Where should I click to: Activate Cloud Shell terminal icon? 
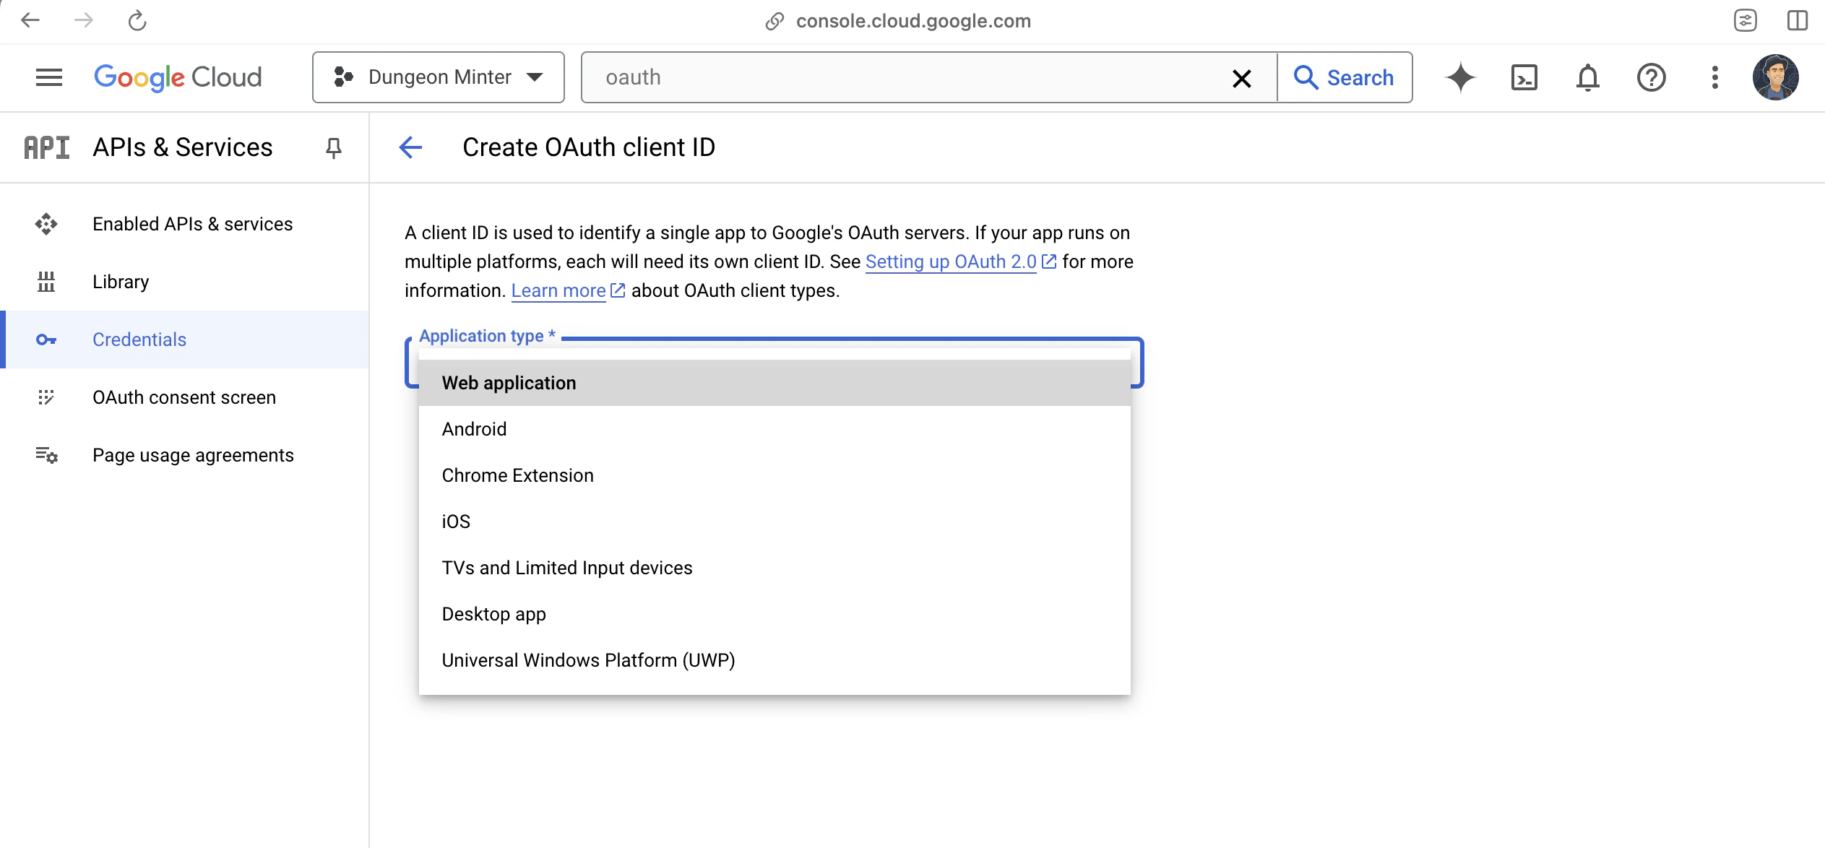(1524, 77)
